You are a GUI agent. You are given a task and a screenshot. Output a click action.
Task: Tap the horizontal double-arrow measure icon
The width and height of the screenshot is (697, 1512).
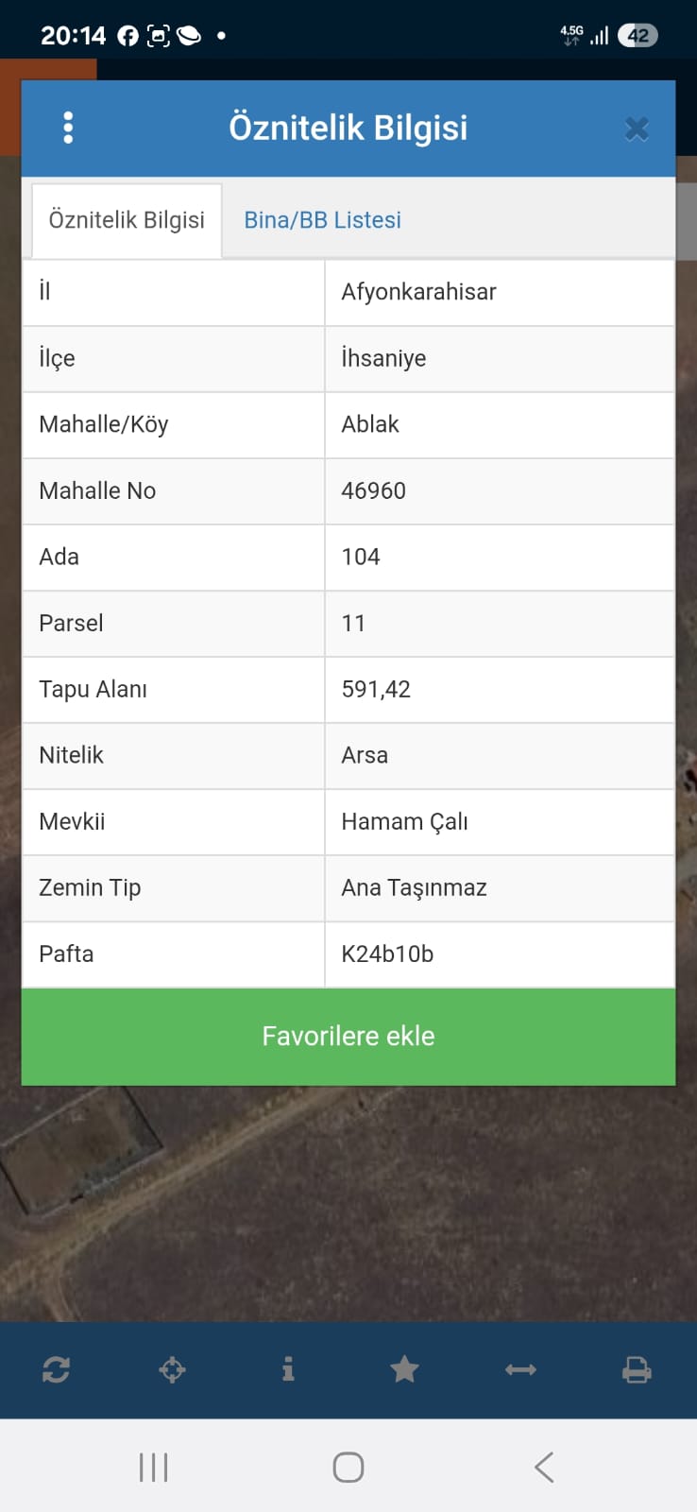(x=520, y=1369)
